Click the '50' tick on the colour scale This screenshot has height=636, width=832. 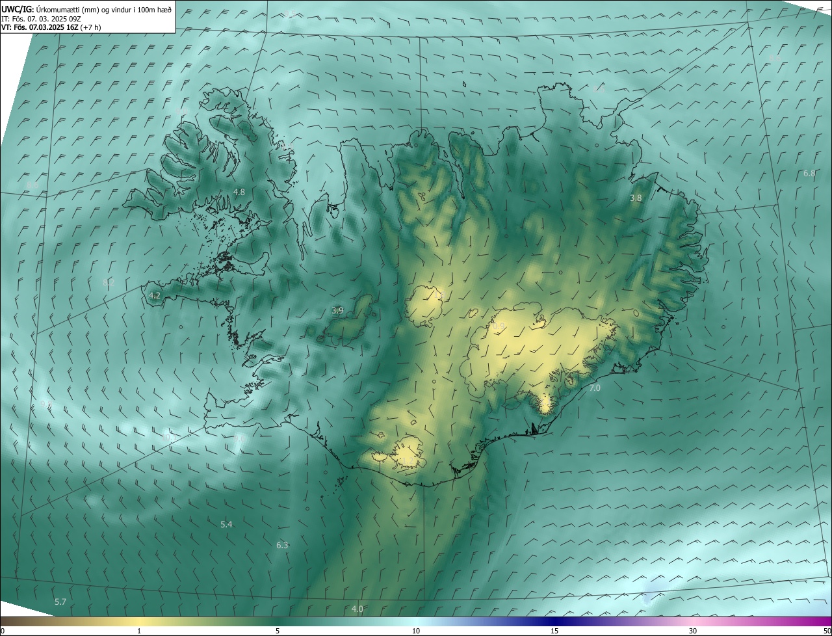[x=827, y=631]
